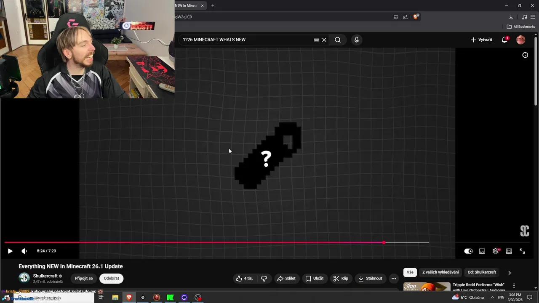Select the NEW In Minecraft browser tab

click(186, 5)
